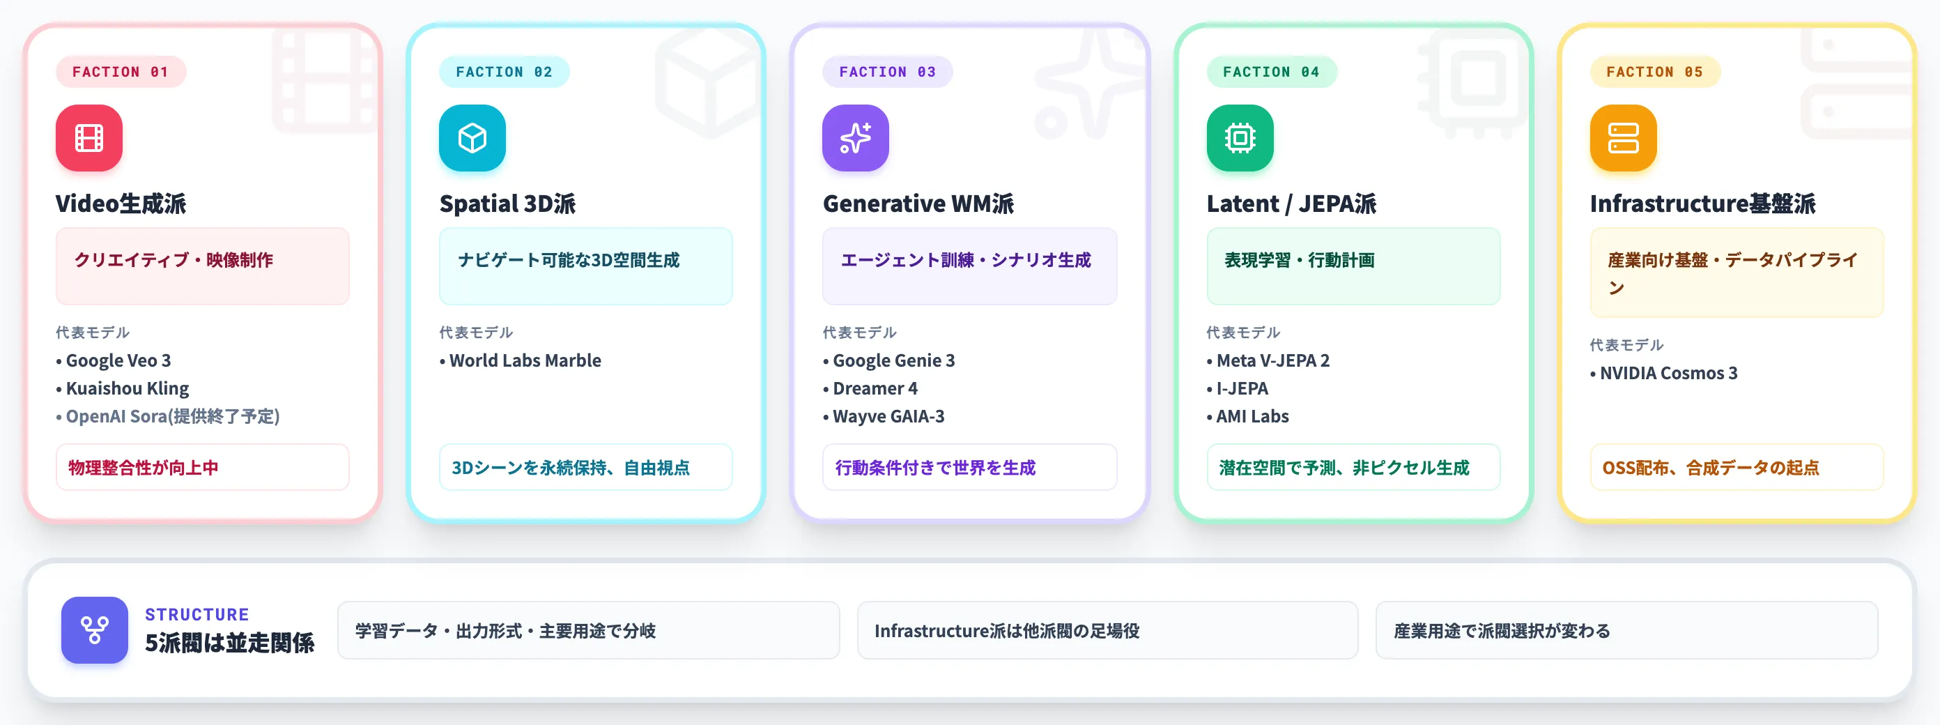Click the 行動条件付きで世界を生成 note
Image resolution: width=1940 pixels, height=725 pixels.
pos(969,467)
